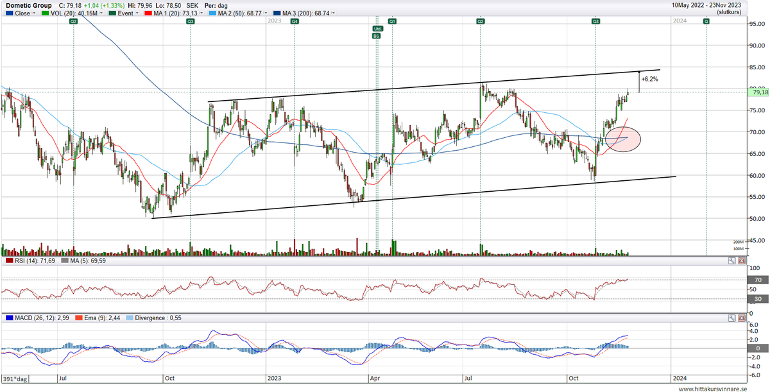Click the light blue Divergence legend swatch
Image resolution: width=770 pixels, height=392 pixels.
click(x=128, y=318)
